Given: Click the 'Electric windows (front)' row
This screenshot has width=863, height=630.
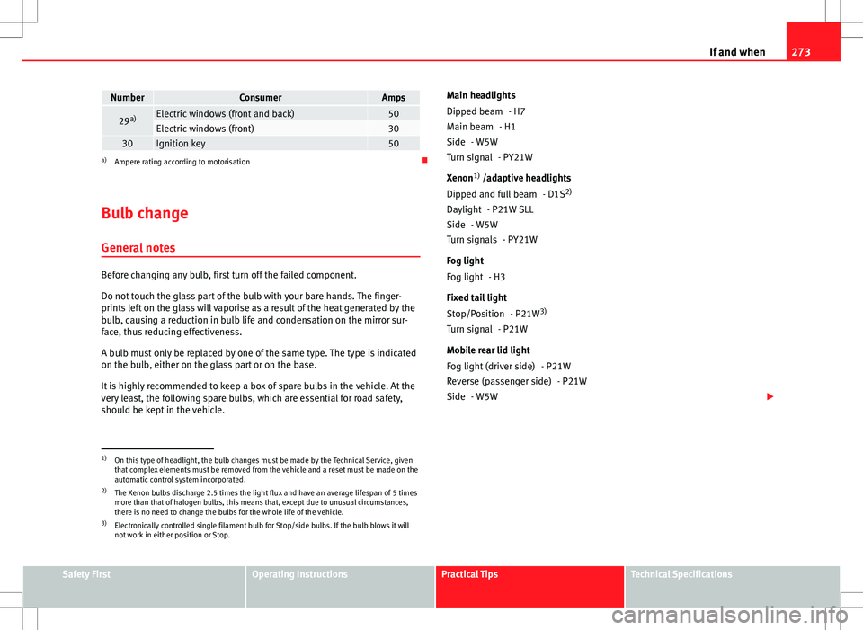Looking at the screenshot, I should pos(261,129).
